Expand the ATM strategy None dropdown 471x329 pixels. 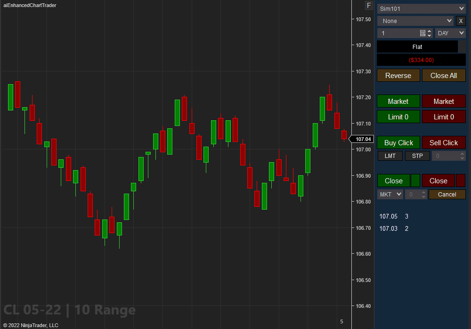(x=415, y=21)
